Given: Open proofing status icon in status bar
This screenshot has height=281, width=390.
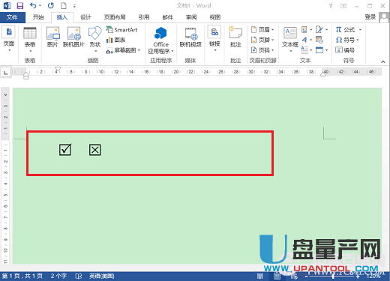Looking at the screenshot, I should 79,276.
